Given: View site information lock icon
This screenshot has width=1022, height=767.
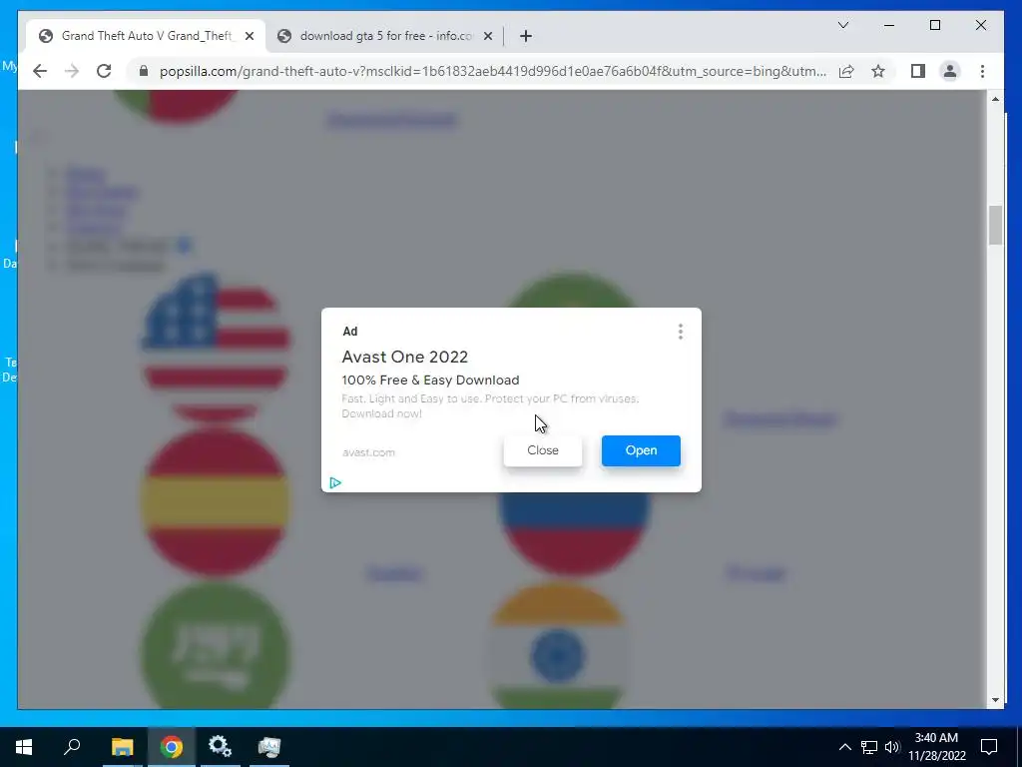Looking at the screenshot, I should point(144,71).
